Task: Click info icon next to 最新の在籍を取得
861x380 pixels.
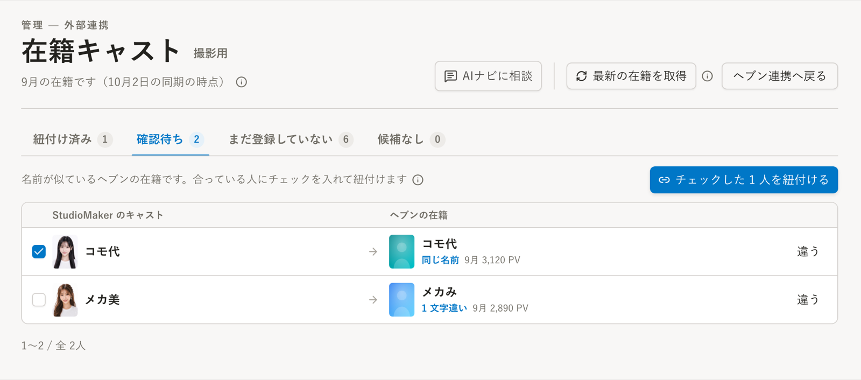Action: pos(708,76)
